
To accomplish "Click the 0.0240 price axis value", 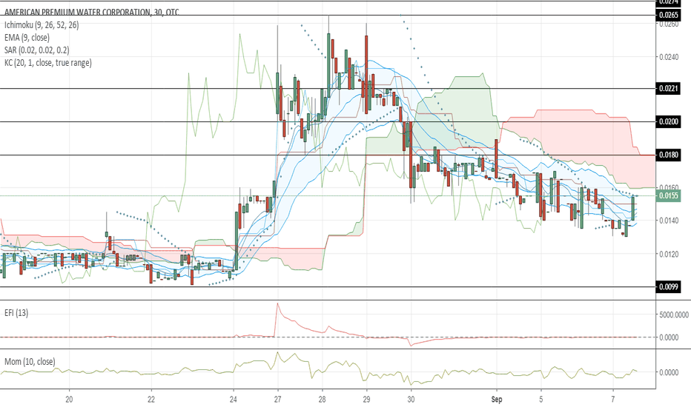I will [x=669, y=57].
